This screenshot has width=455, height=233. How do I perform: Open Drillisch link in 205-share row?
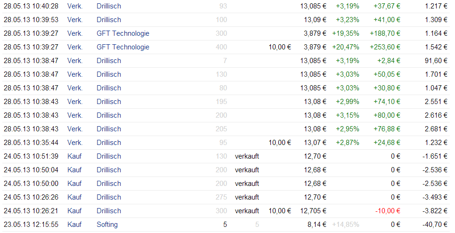point(109,129)
